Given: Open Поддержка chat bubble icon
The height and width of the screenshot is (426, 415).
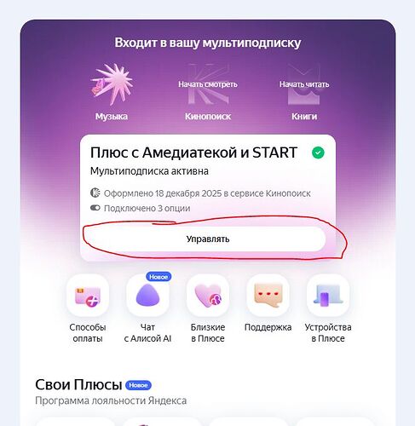Looking at the screenshot, I should (268, 296).
